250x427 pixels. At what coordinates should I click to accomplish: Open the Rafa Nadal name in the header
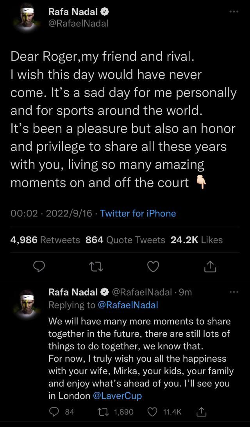(73, 12)
